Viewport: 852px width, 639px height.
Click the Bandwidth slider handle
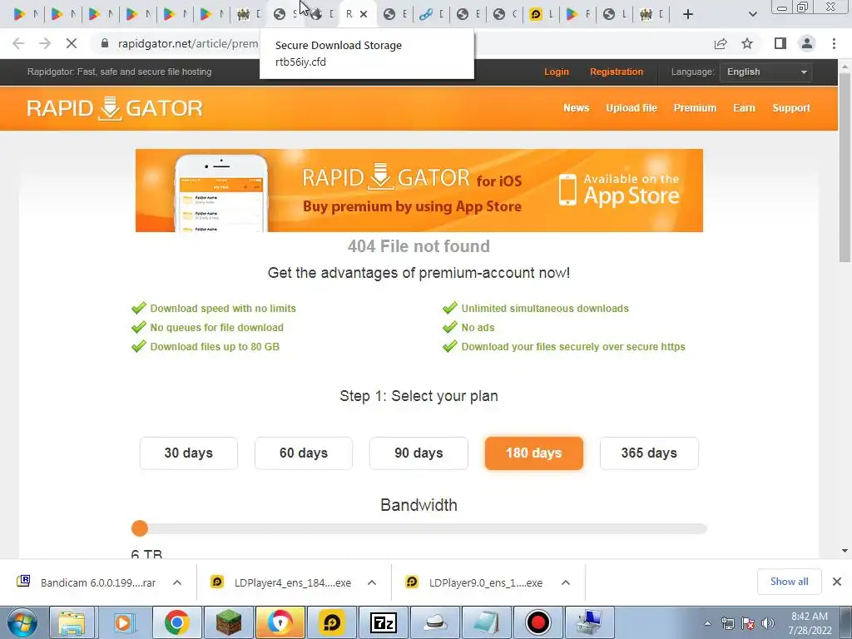(140, 528)
